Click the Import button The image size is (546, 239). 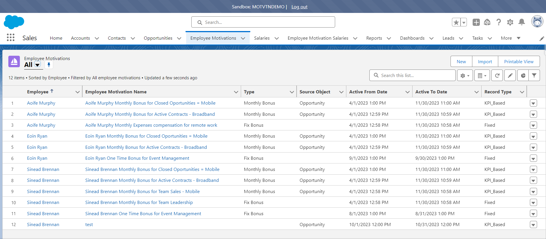point(485,61)
